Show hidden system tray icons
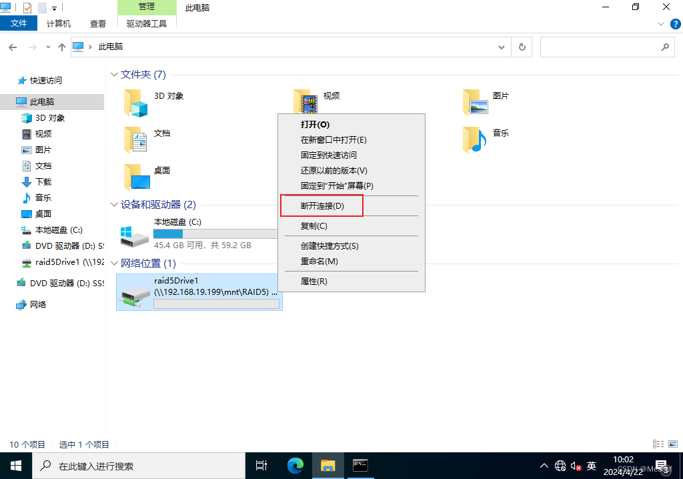683x479 pixels. [x=544, y=466]
